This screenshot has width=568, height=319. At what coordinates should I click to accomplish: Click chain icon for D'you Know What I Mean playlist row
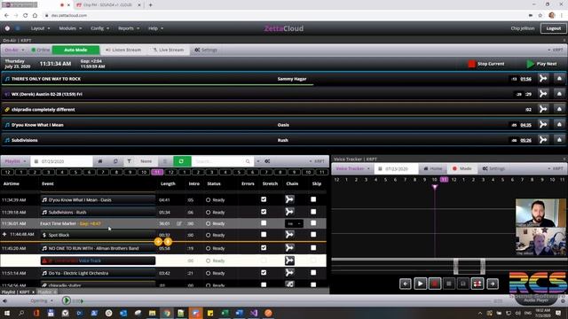[x=289, y=199]
